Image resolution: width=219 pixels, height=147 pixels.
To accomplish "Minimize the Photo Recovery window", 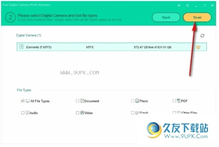I will pos(196,6).
